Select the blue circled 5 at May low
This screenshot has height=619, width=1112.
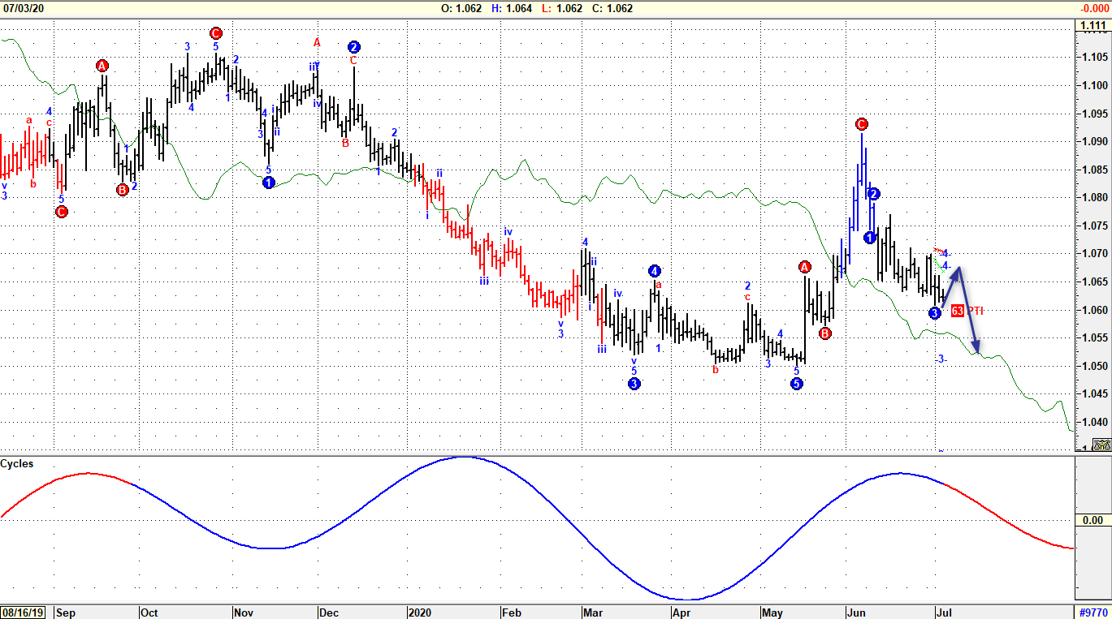[x=797, y=384]
